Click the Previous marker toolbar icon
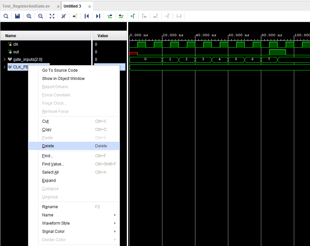The image size is (310, 246). (144, 16)
